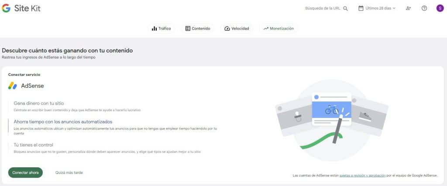Open the sujetas a revisión y aprobación link
447x186 pixels.
362,176
